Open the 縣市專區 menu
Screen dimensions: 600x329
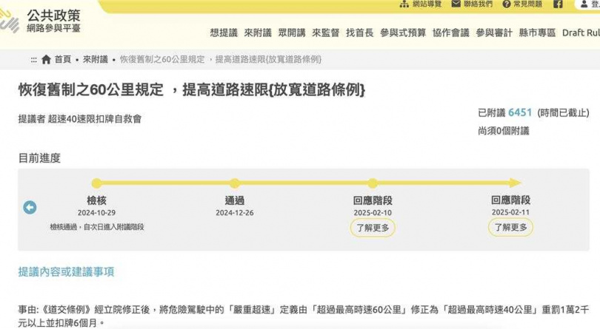[537, 33]
